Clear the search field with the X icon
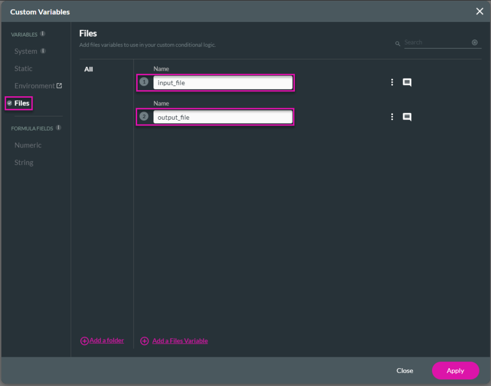This screenshot has width=491, height=386. [x=475, y=43]
